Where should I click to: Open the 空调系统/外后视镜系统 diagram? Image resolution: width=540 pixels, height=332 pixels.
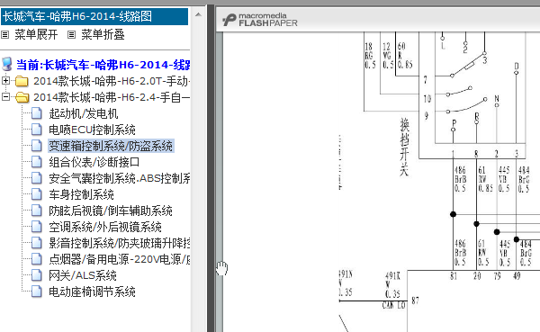(x=105, y=227)
